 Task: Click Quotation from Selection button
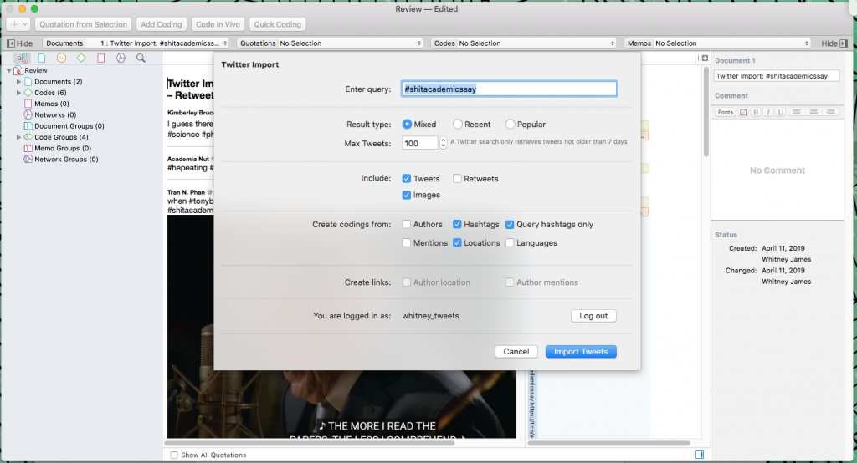tap(83, 24)
